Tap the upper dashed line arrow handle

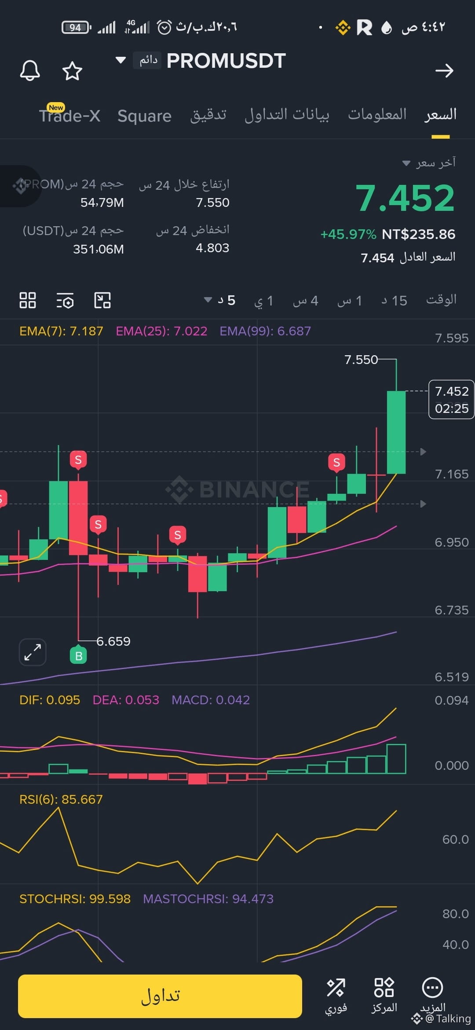423,452
